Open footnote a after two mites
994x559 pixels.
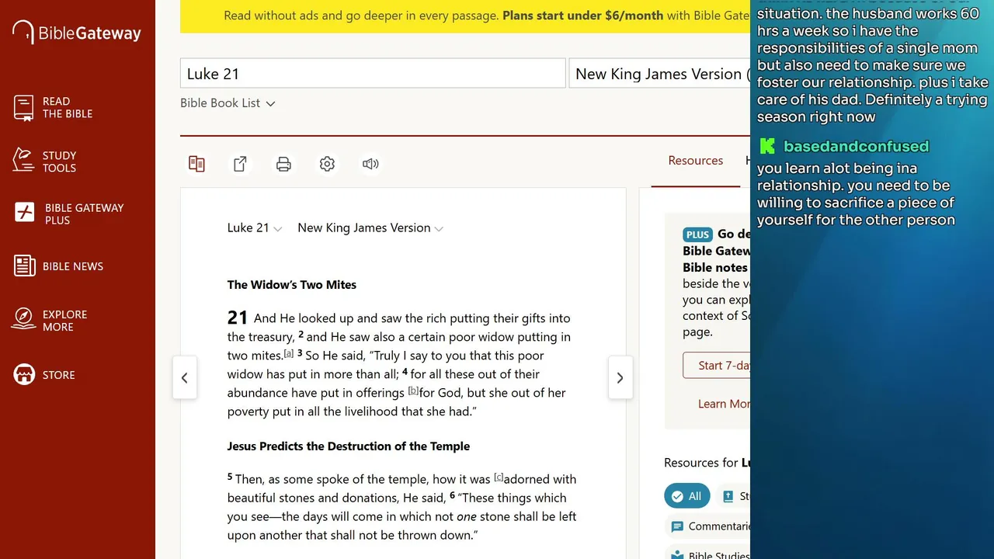289,354
